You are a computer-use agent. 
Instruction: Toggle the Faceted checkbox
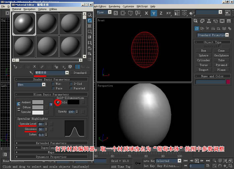click(x=71, y=88)
